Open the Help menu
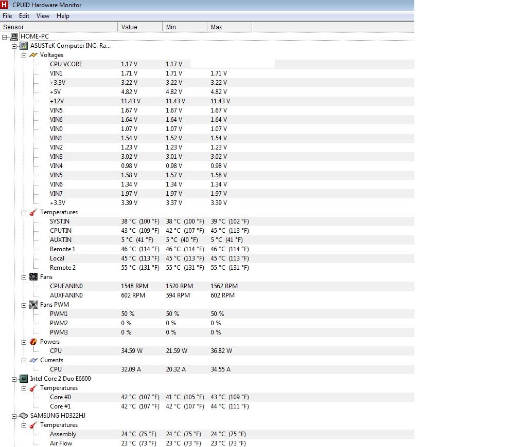Screen dimensions: 527x447 tap(63, 16)
